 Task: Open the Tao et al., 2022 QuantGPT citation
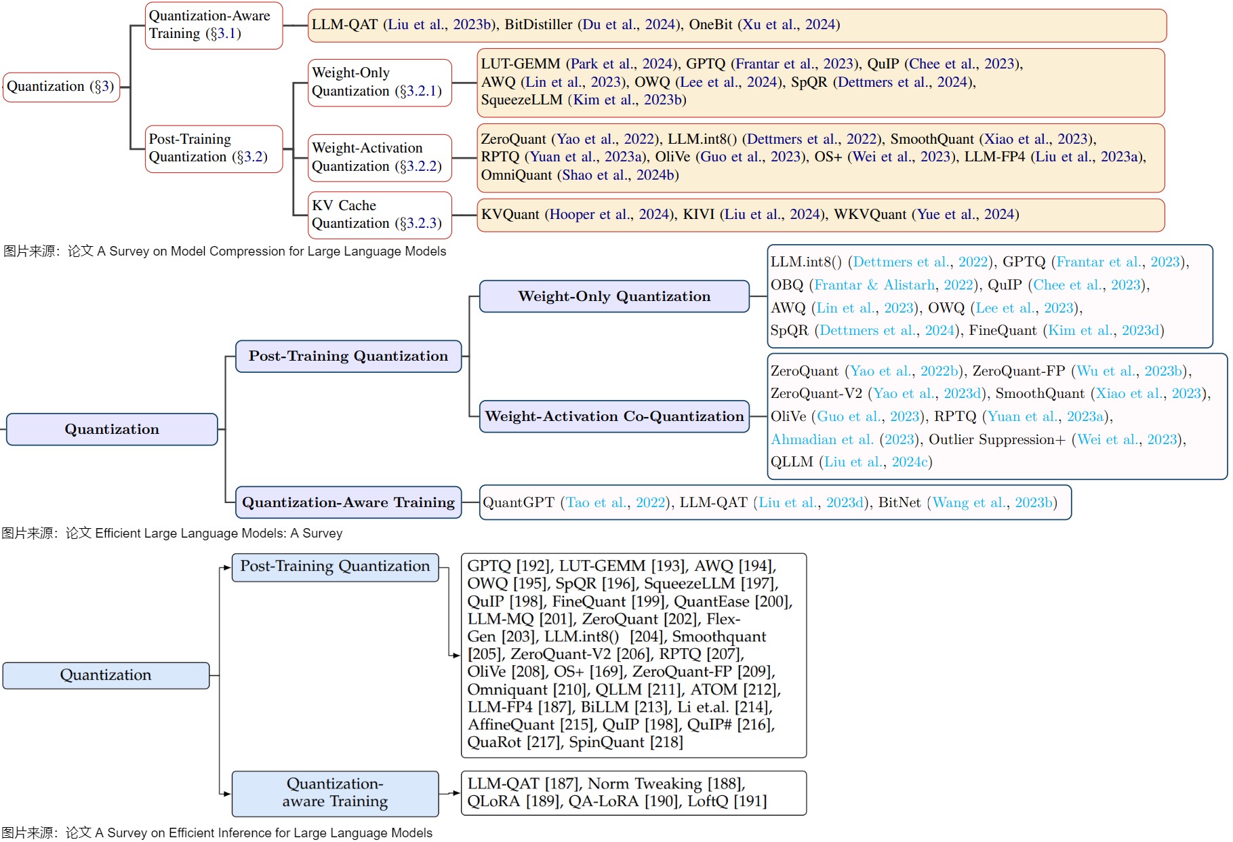[x=616, y=503]
